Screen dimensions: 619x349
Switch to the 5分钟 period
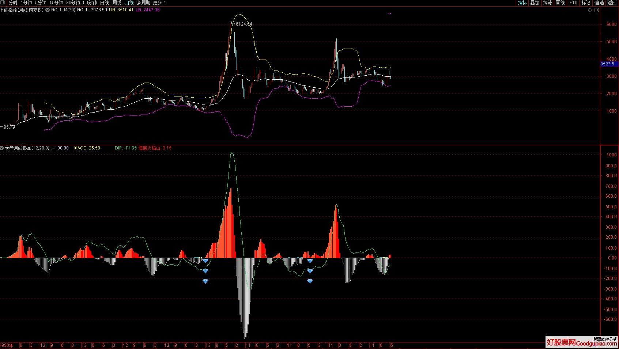pos(41,3)
